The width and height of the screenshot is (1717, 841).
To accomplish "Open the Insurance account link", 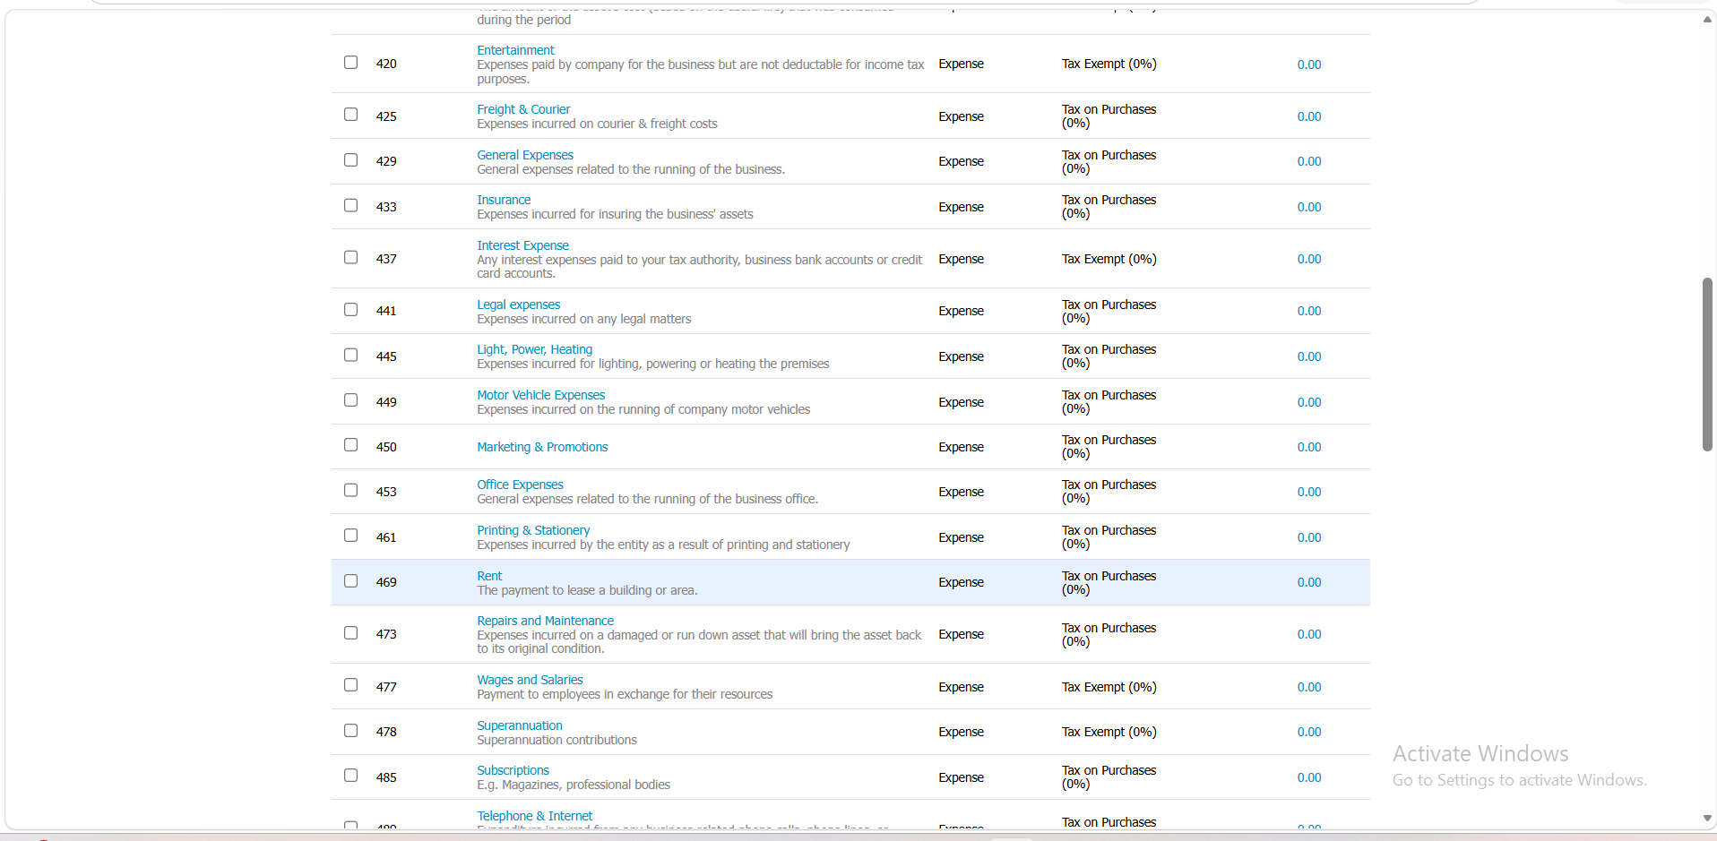I will 504,200.
